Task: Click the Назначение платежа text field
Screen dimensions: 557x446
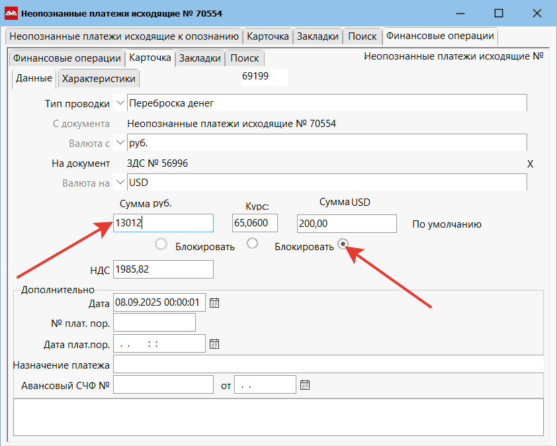Action: 327,365
